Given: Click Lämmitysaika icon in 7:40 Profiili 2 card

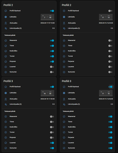Looking at the screenshot, I should tap(6, 28).
